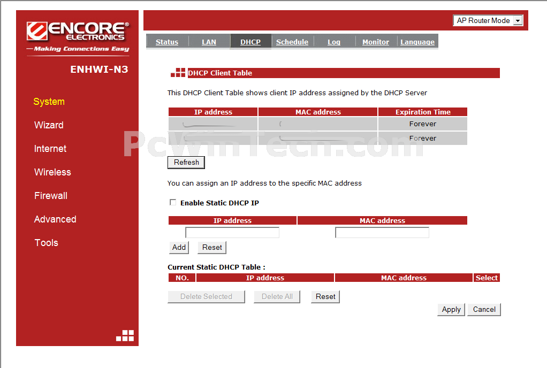Open Internet settings in the sidebar
The image size is (547, 368).
[50, 149]
